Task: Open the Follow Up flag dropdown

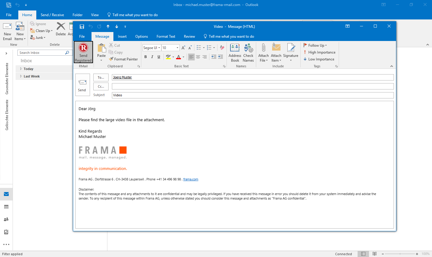Action: (x=315, y=45)
